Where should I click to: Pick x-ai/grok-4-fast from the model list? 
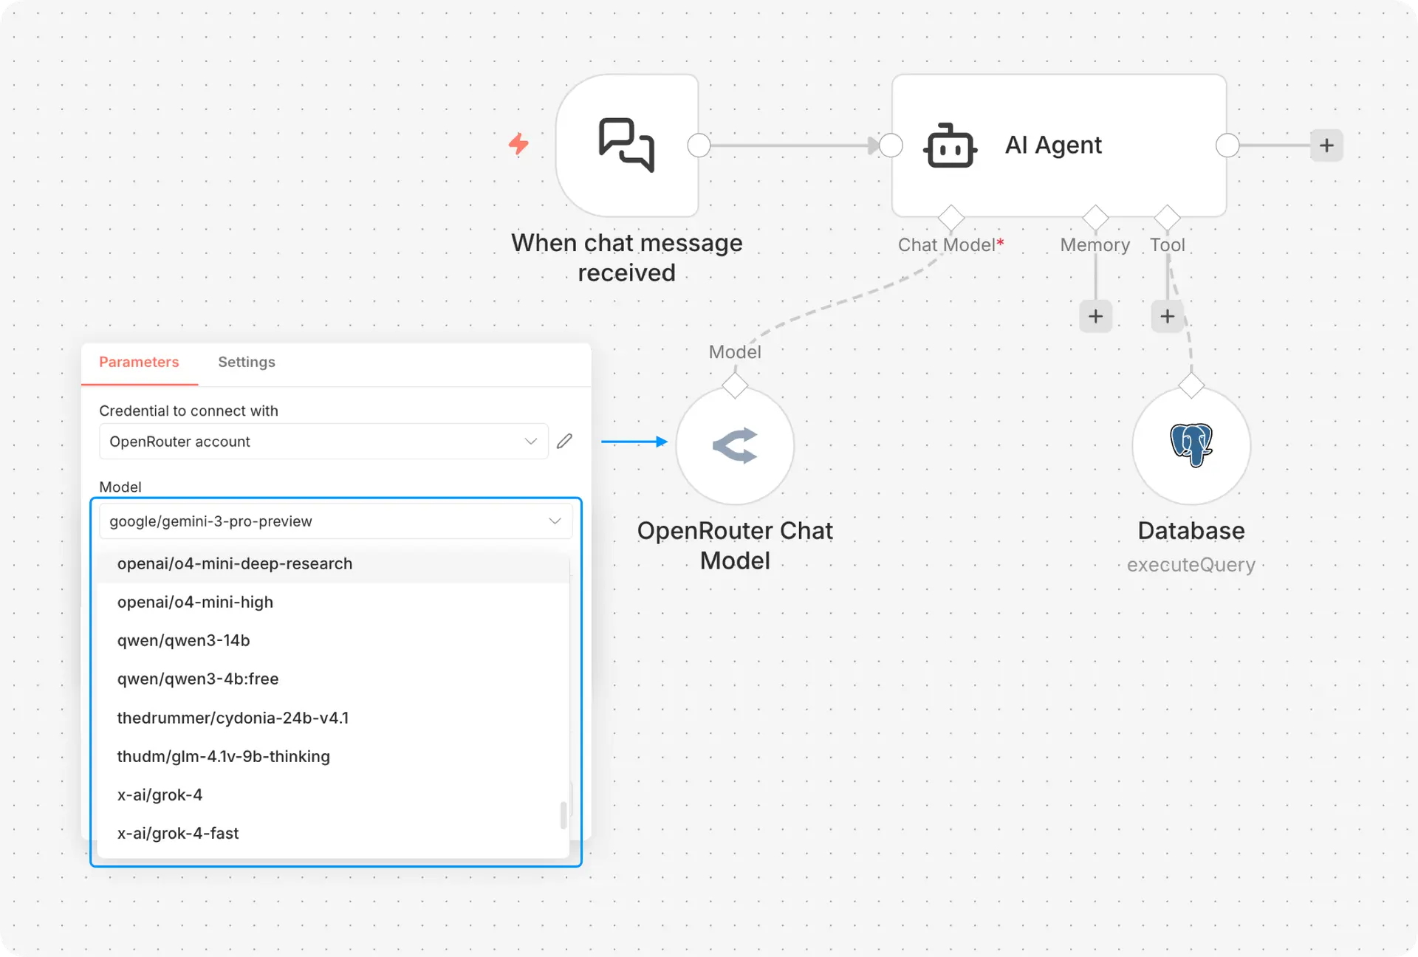tap(178, 834)
